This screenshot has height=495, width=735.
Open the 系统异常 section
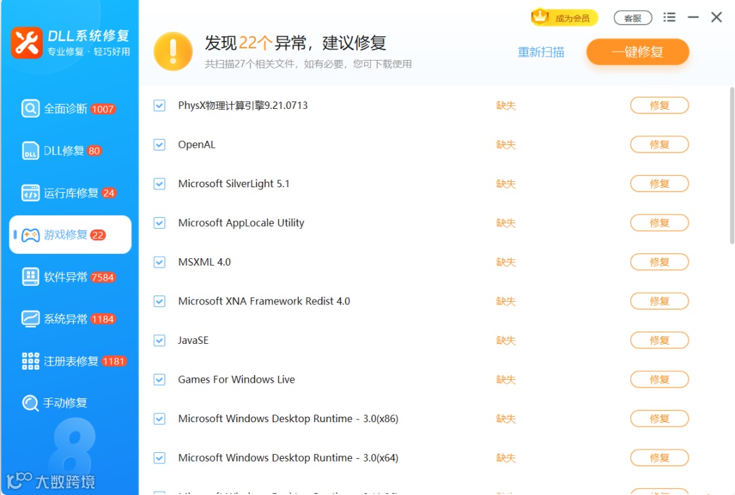(x=69, y=319)
